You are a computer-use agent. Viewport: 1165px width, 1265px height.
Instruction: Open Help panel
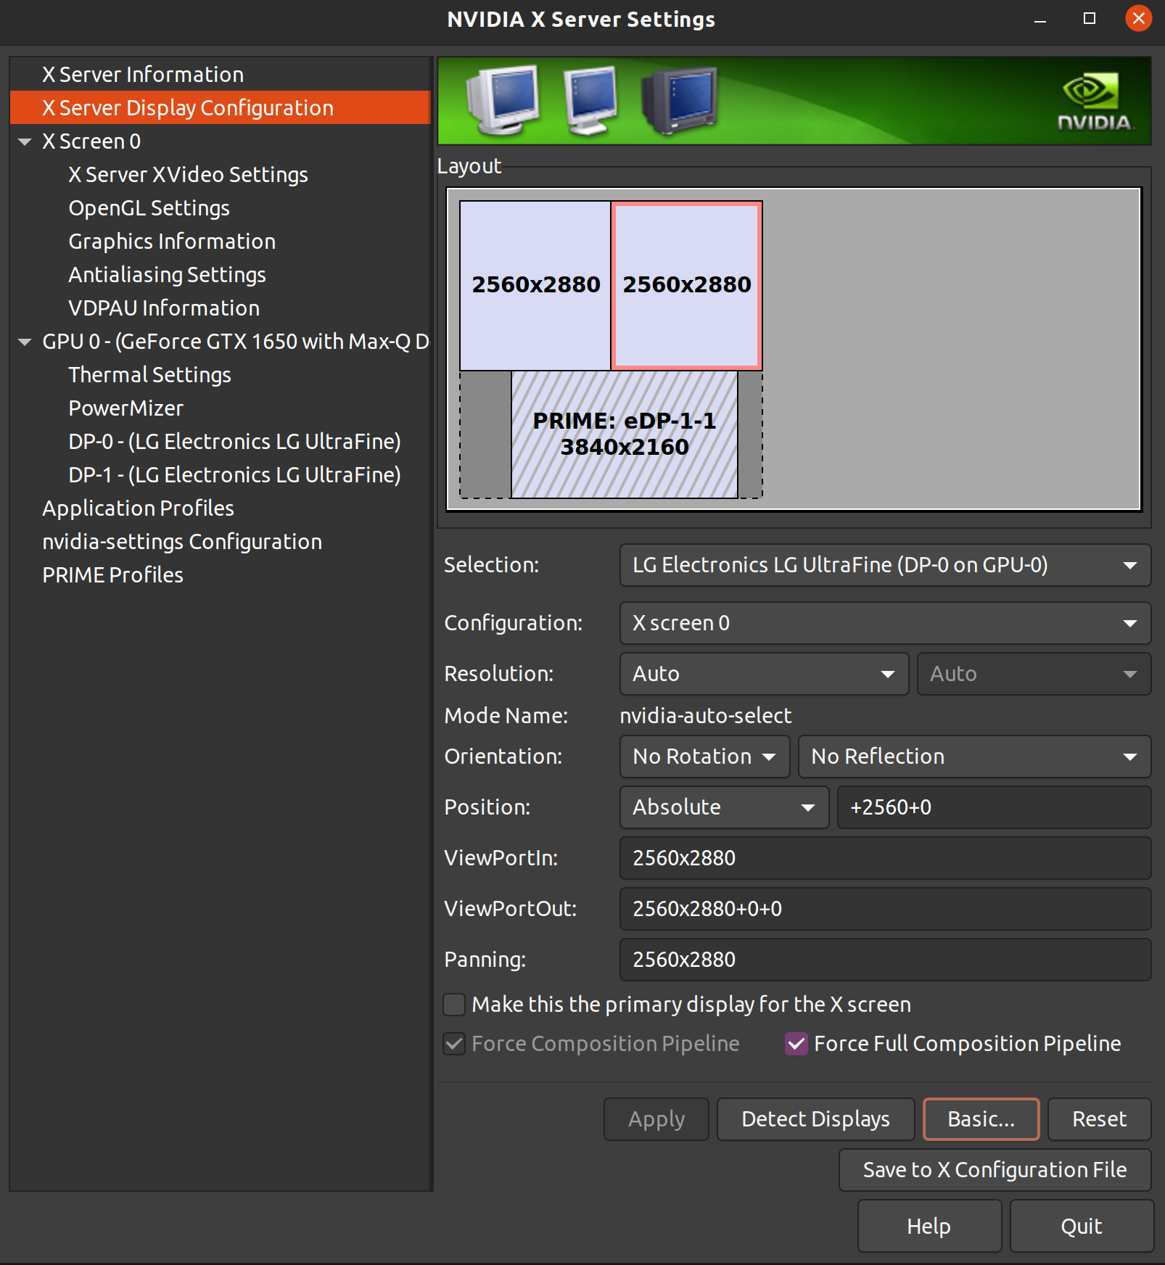click(x=929, y=1226)
